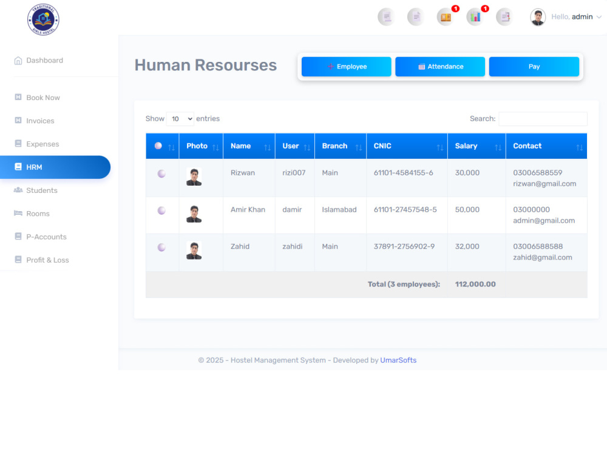The width and height of the screenshot is (607, 455).
Task: Sort the table by CNIC column
Action: click(x=407, y=146)
